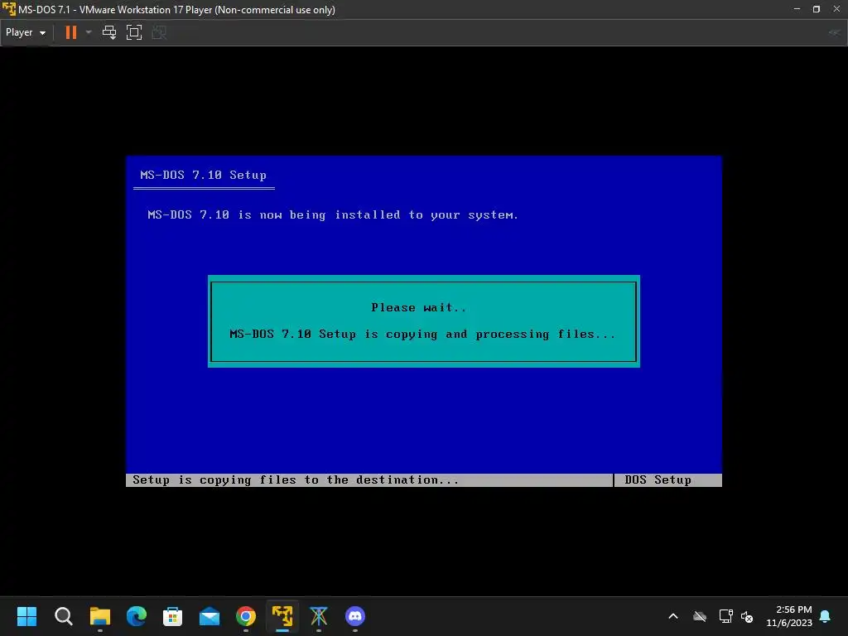
Task: Open network status tray icon
Action: click(x=725, y=616)
